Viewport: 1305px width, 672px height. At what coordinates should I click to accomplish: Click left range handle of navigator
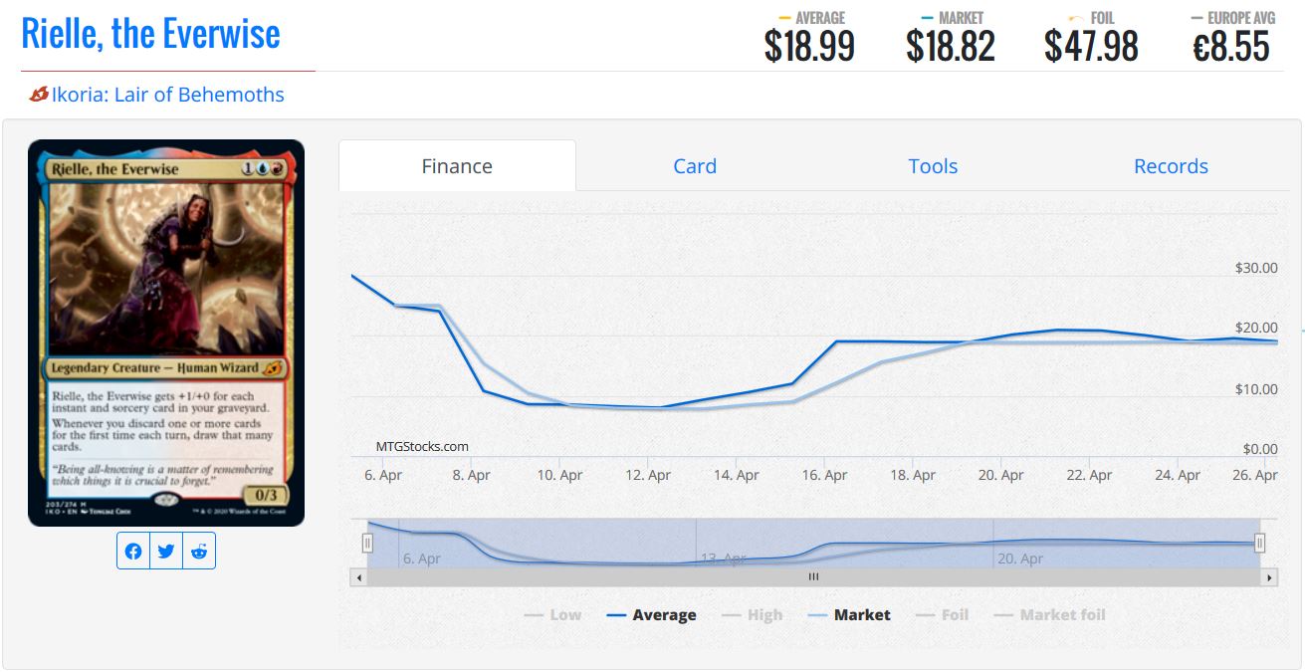[x=367, y=543]
